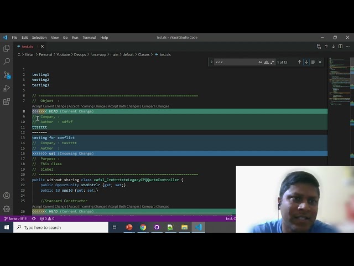Toggle Match Case in find widget
Image resolution: width=354 pixels, height=266 pixels.
(x=261, y=62)
